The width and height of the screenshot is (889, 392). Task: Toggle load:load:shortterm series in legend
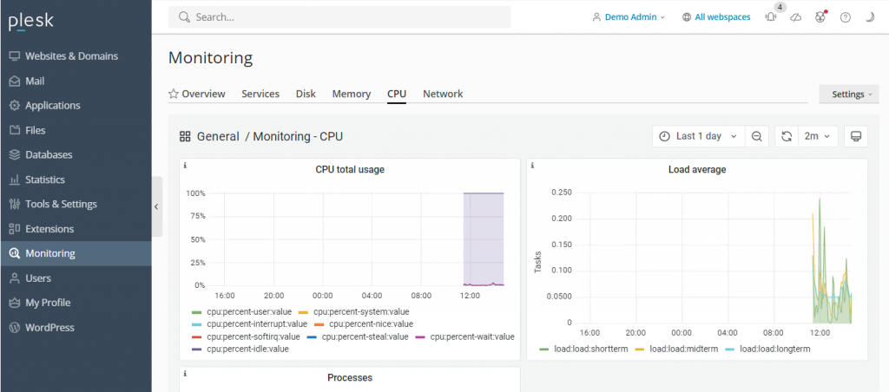click(x=581, y=349)
